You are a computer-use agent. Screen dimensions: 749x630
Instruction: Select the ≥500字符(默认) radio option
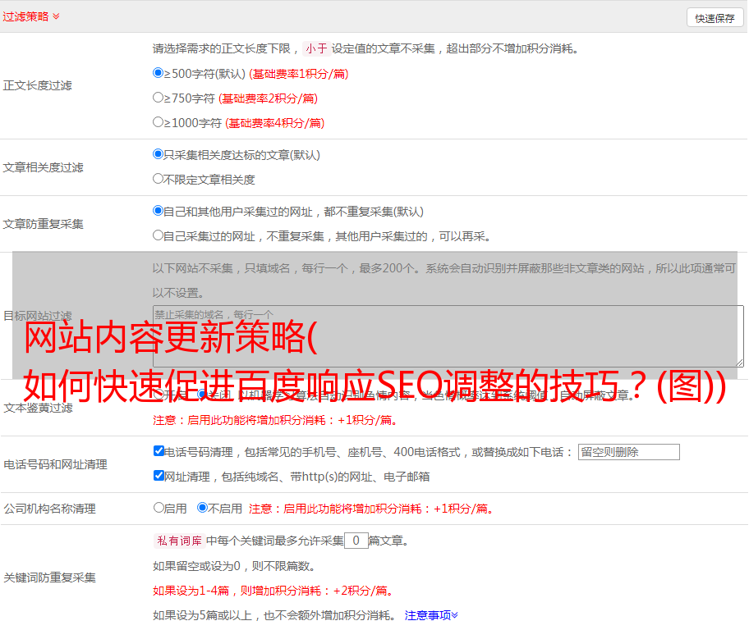[159, 73]
